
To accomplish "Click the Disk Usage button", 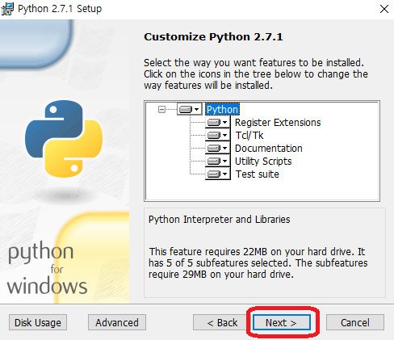I will [x=38, y=322].
